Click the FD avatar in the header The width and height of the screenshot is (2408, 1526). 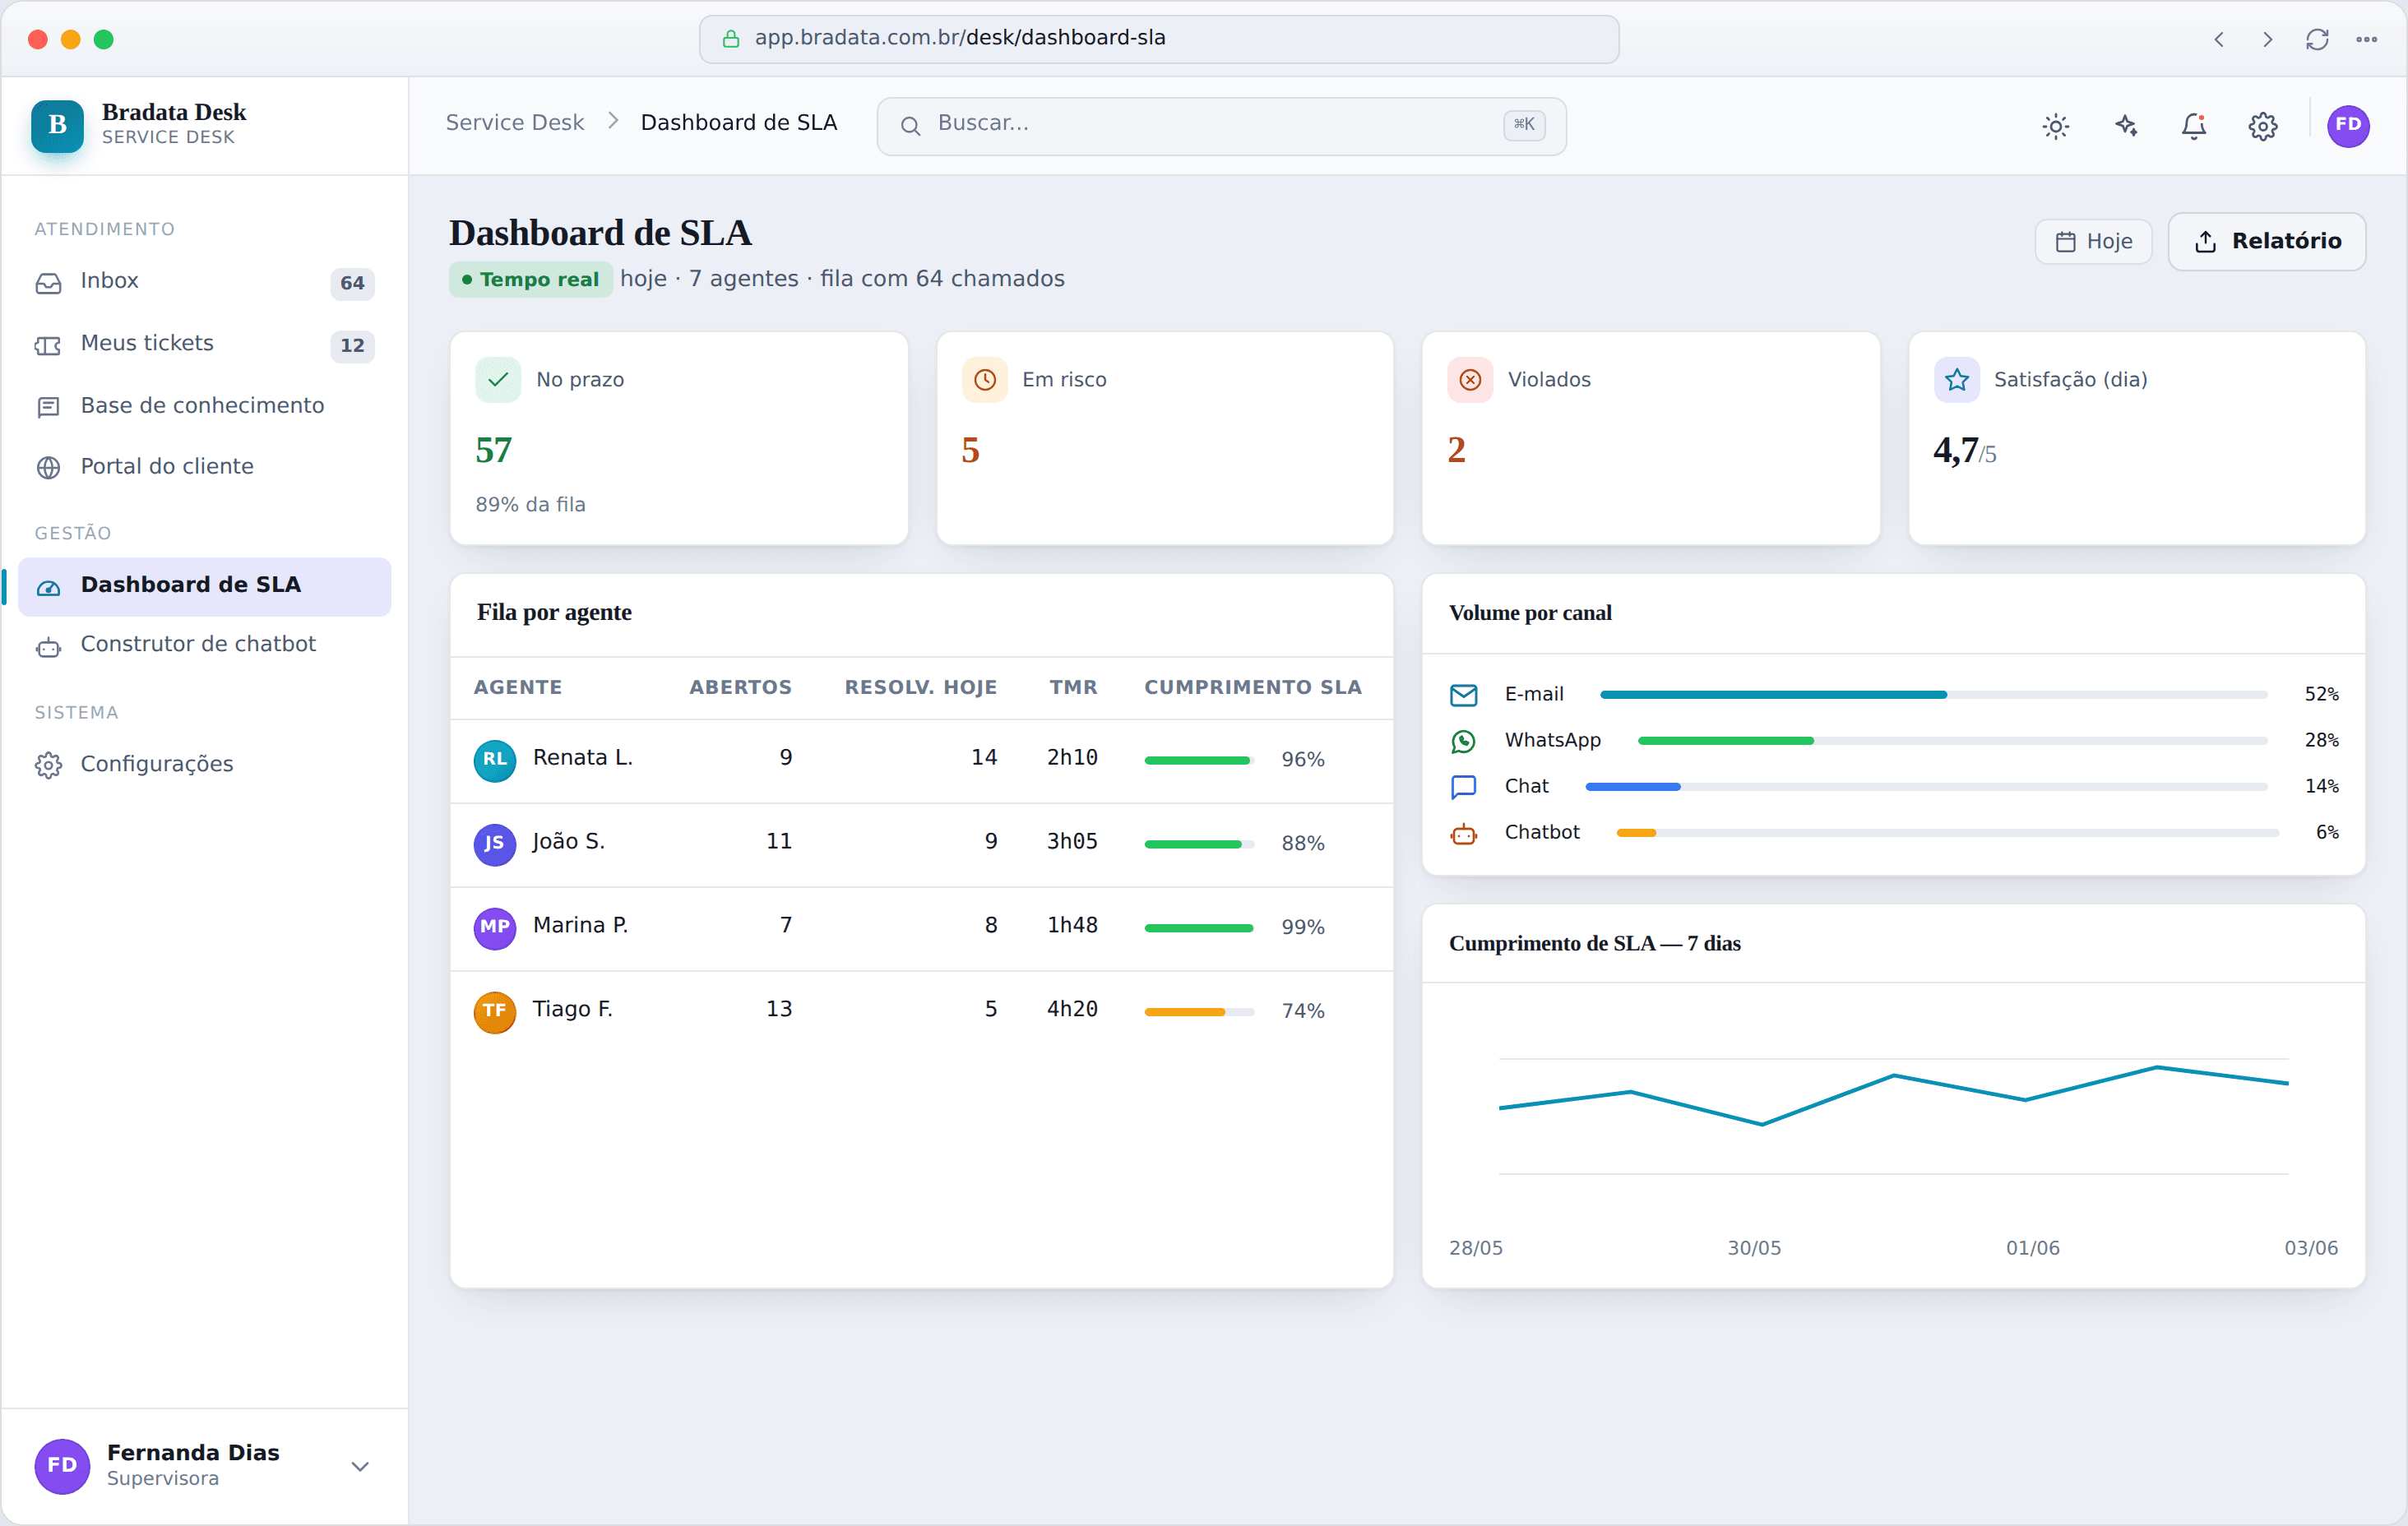(2348, 126)
